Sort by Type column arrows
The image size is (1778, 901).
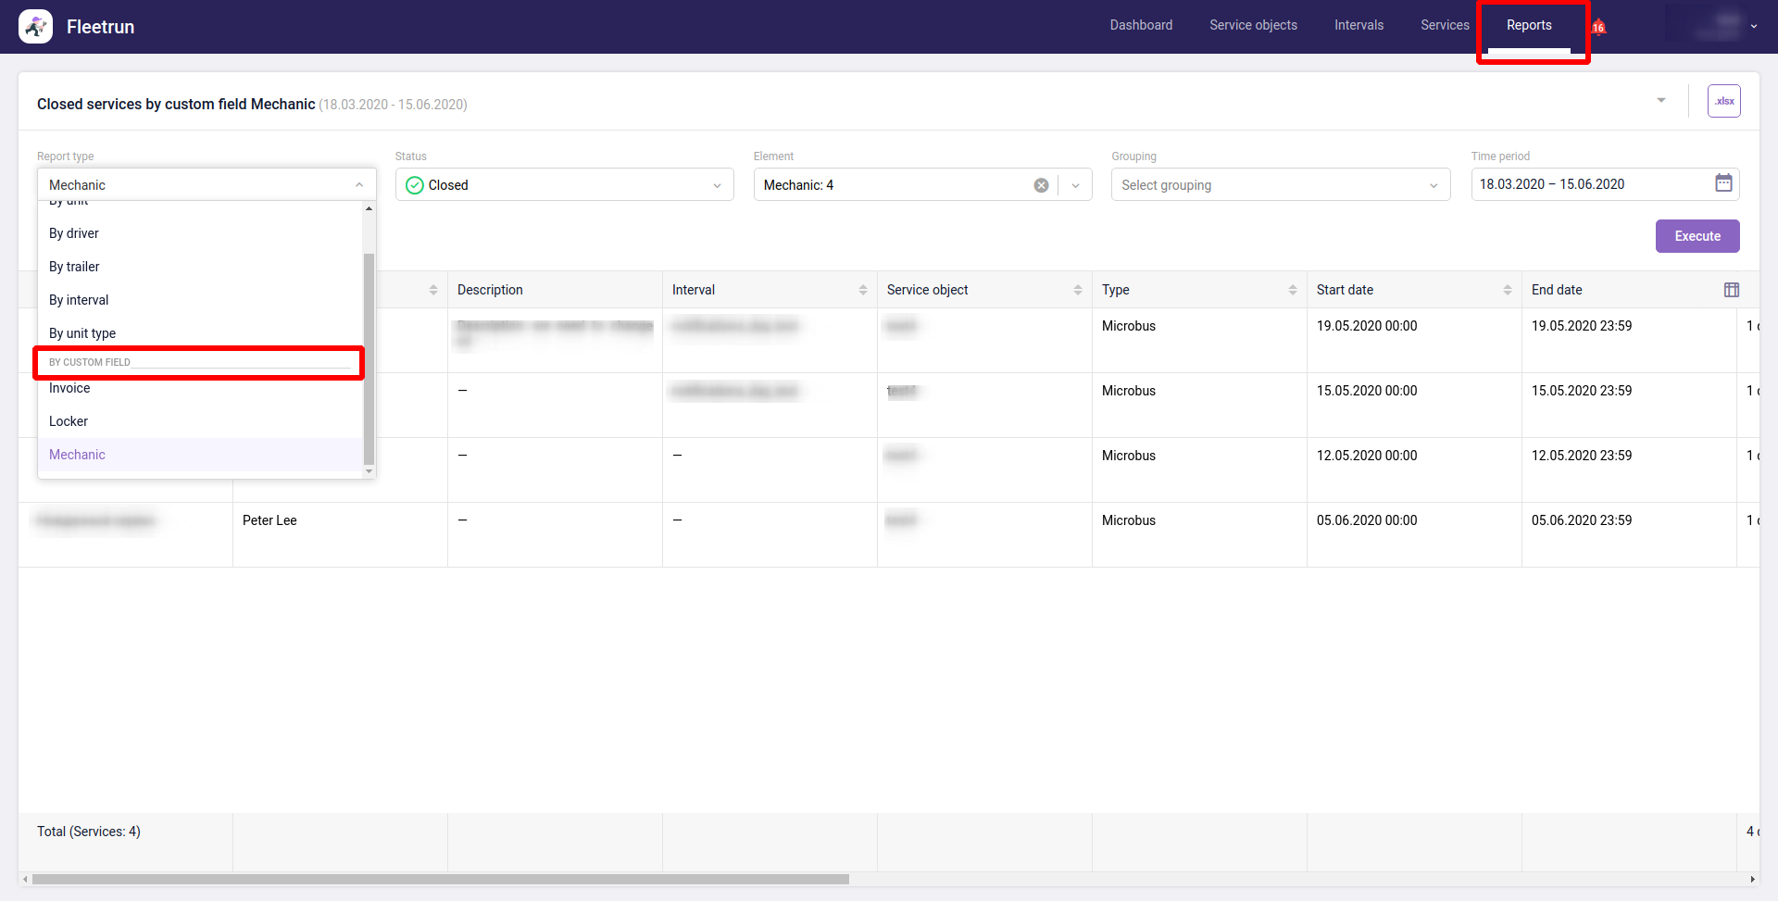tap(1292, 290)
